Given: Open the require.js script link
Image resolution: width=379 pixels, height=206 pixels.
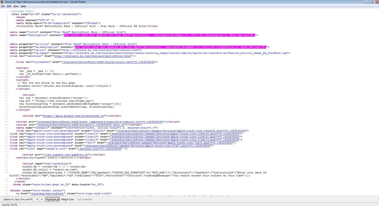Looking at the screenshot, I should pos(99,122).
